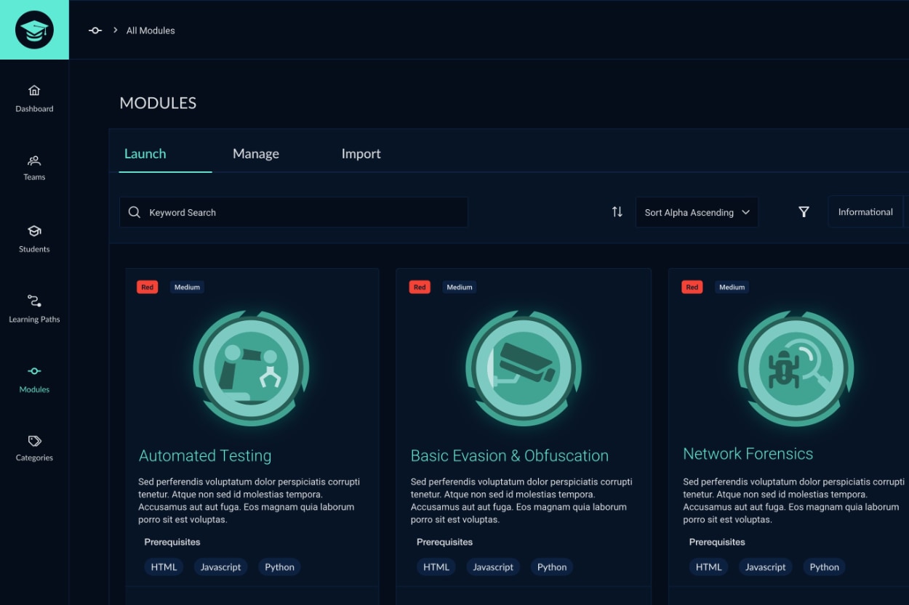This screenshot has width=909, height=605.
Task: Switch to the Manage tab
Action: pyautogui.click(x=255, y=154)
